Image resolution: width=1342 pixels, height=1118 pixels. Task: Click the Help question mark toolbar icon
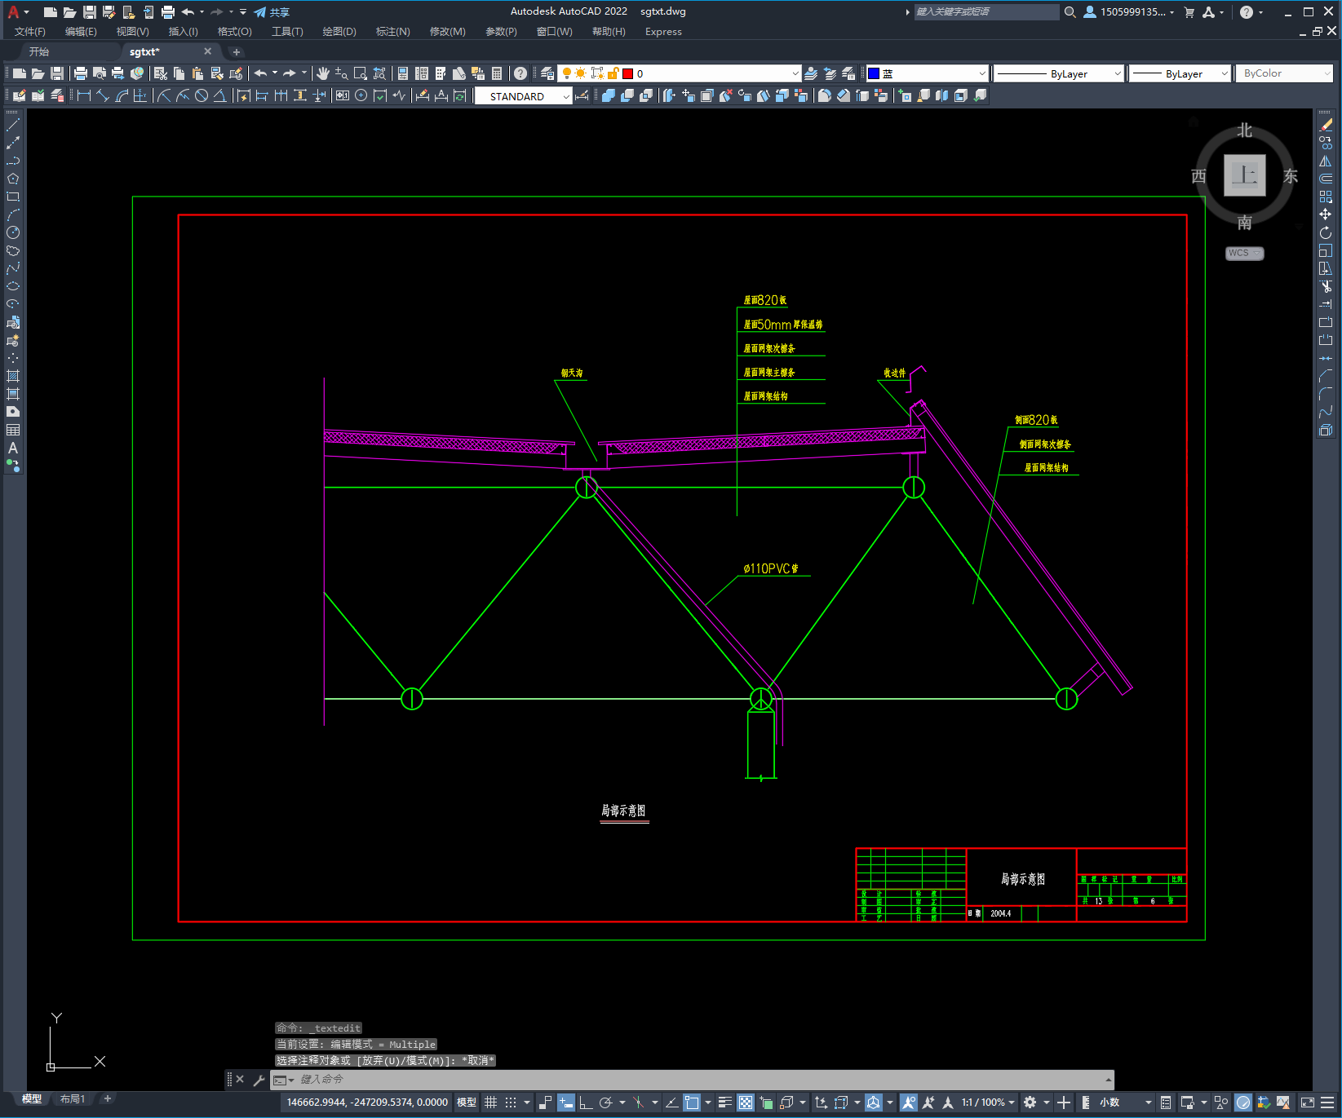520,73
